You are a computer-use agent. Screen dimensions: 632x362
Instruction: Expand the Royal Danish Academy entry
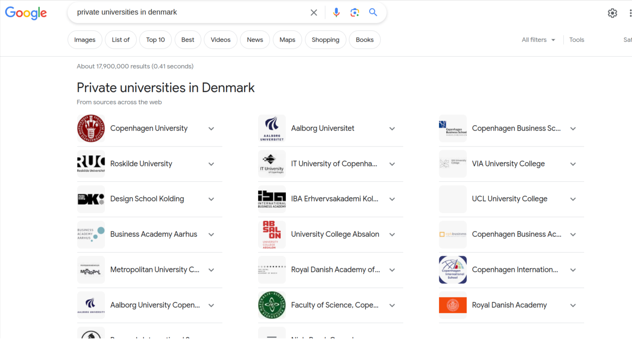point(573,306)
